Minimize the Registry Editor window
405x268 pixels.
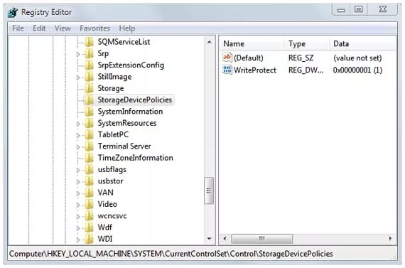[x=341, y=10]
